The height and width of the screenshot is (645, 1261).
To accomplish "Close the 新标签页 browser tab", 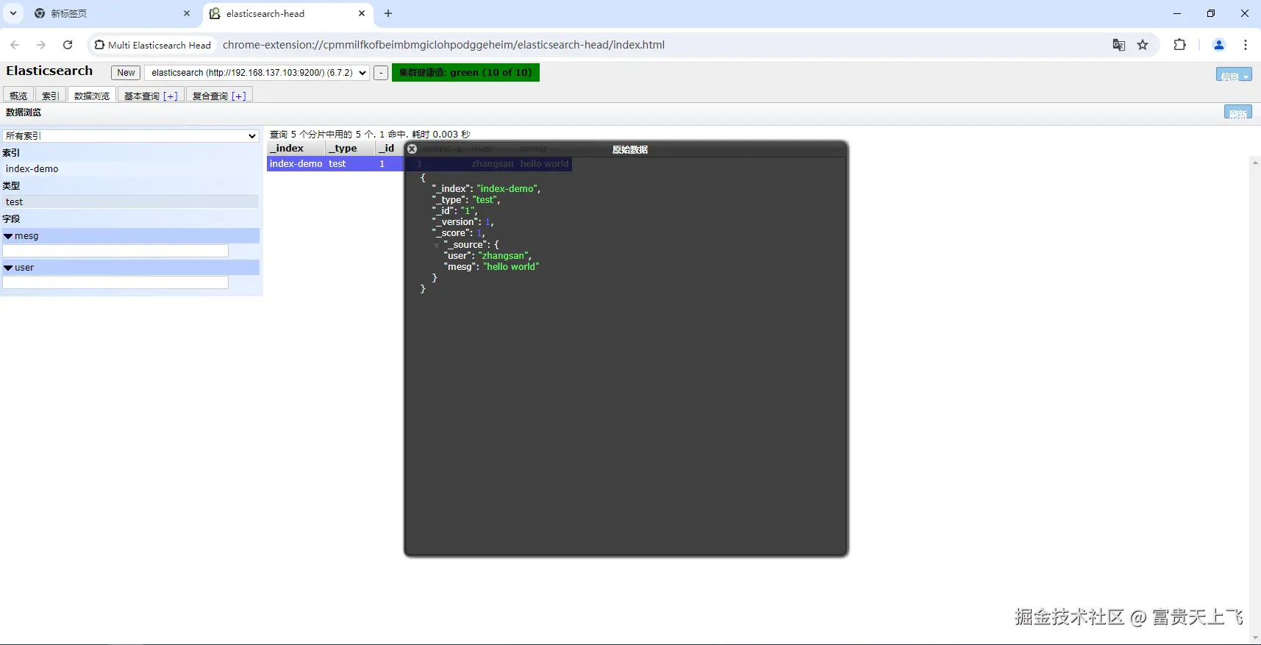I will [187, 13].
